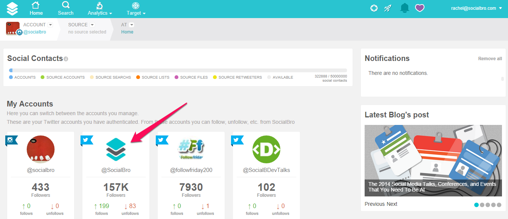Select the second blog carousel dot
Viewport: 508px width, 219px height.
pos(482,205)
